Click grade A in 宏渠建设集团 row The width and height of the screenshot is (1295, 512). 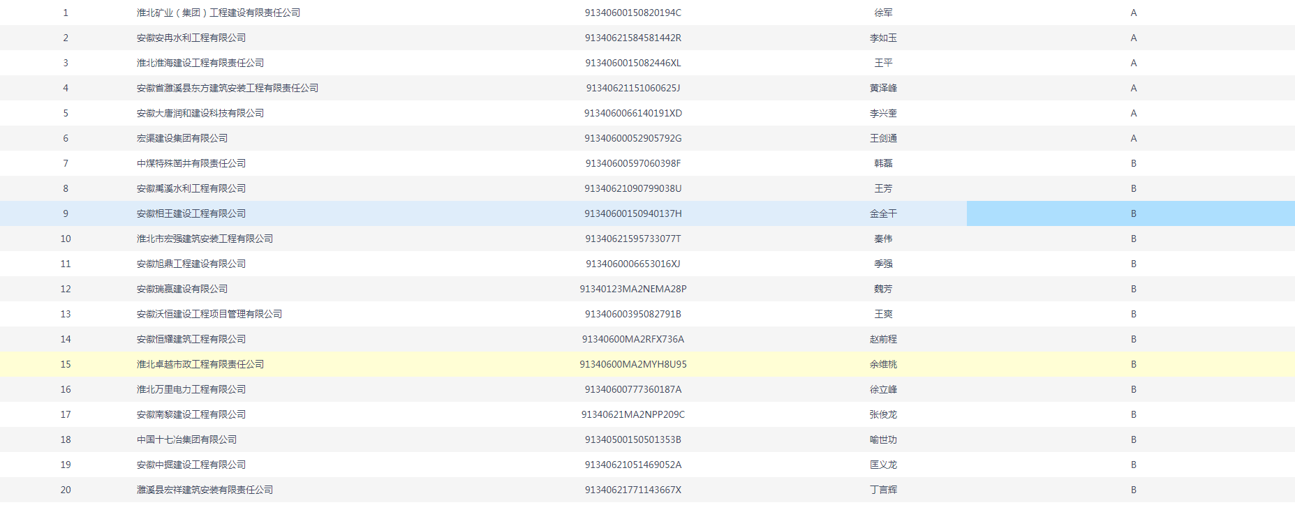[1133, 138]
